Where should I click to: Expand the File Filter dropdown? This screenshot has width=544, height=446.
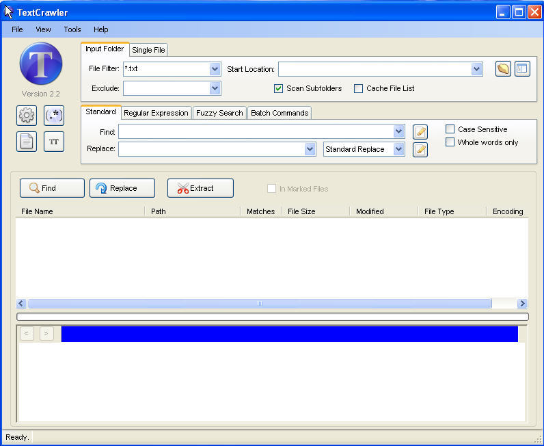pos(215,69)
